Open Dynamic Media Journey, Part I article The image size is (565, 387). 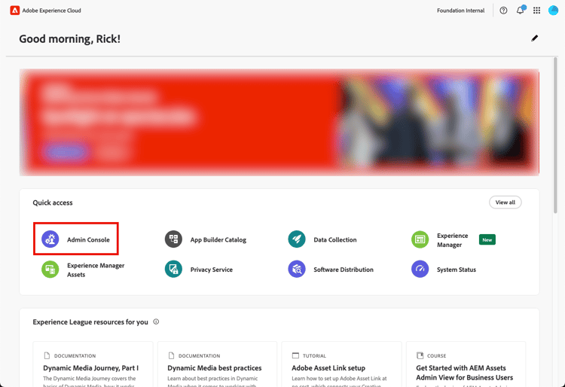click(91, 368)
